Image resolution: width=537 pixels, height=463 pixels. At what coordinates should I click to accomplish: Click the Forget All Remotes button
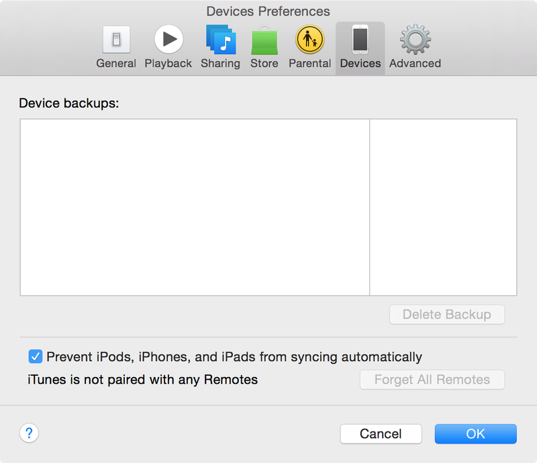pyautogui.click(x=432, y=379)
